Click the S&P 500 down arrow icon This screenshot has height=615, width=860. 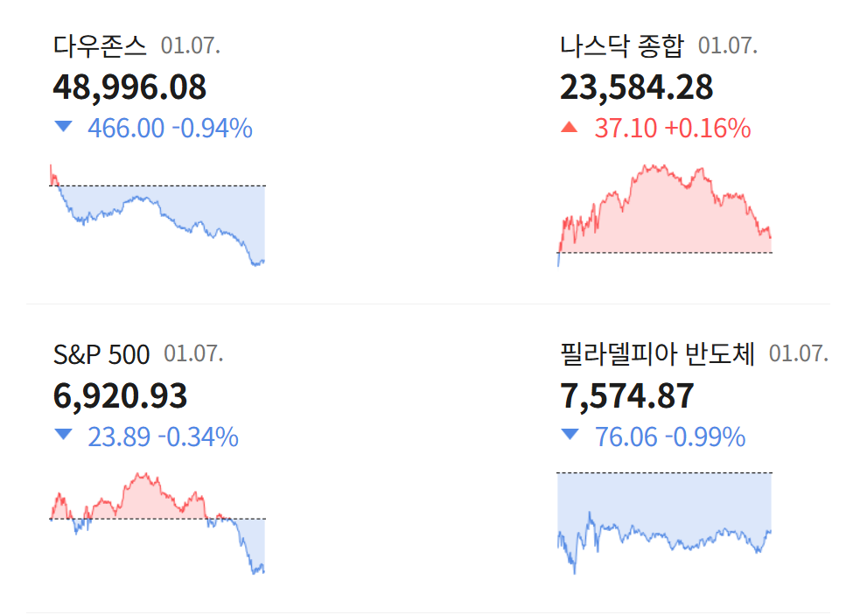[62, 436]
